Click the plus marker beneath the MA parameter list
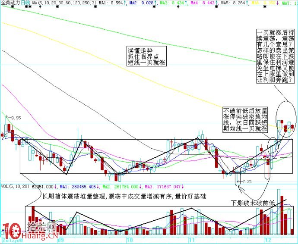Viewport: 298px width, 244px height. click(40, 6)
